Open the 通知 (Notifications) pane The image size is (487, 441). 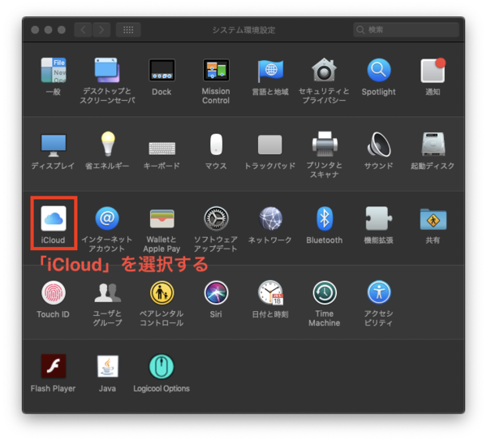tap(433, 71)
